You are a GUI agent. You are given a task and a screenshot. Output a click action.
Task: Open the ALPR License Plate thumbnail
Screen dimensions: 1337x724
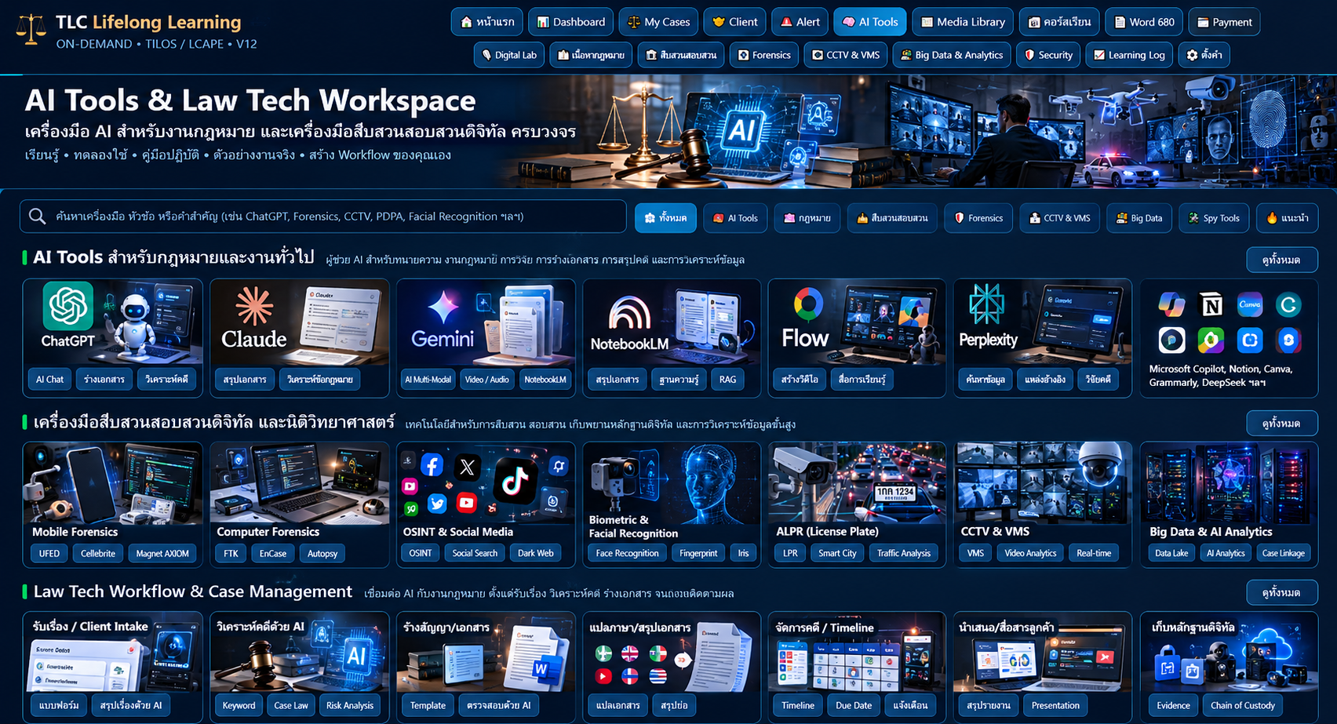857,482
